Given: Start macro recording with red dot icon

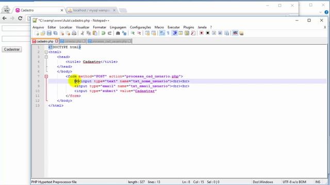Looking at the screenshot, I should point(202,33).
